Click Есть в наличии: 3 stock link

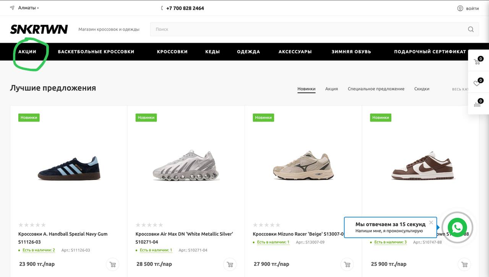390,242
